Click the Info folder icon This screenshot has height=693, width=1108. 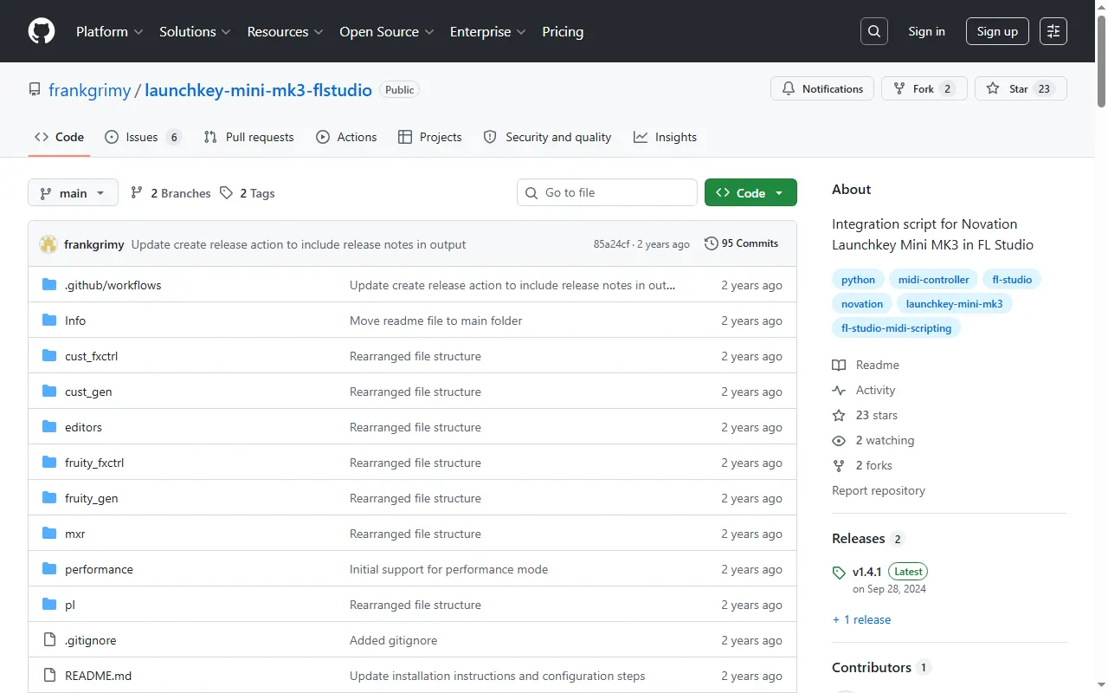click(x=49, y=321)
